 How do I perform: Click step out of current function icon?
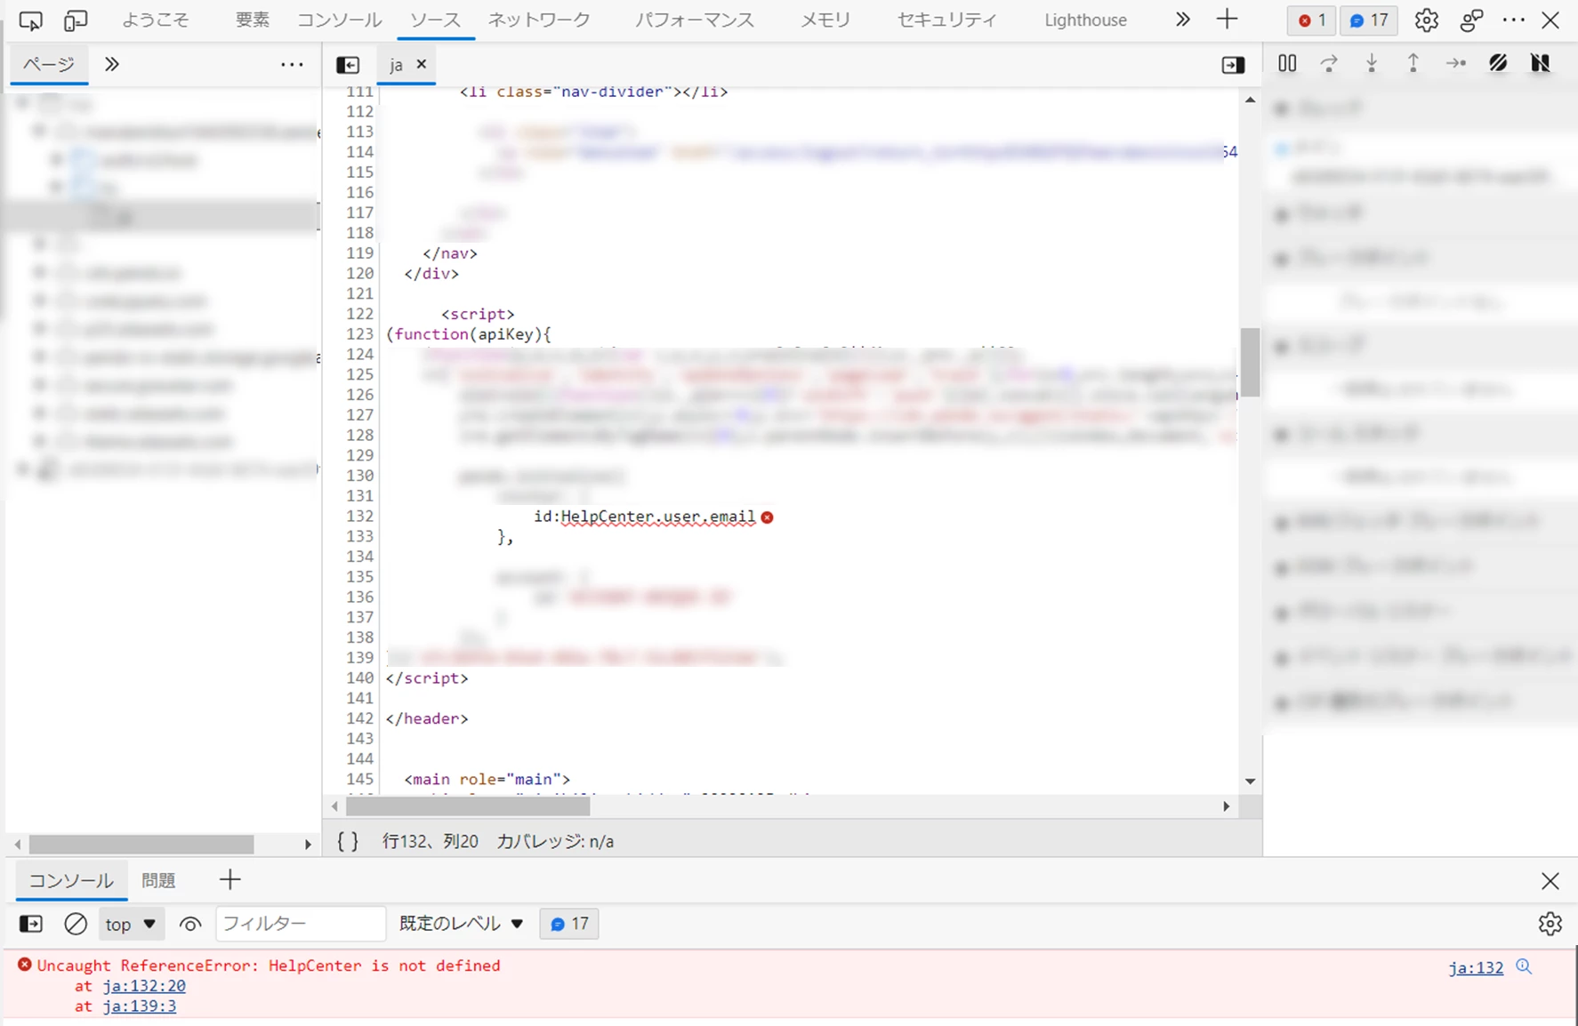point(1413,63)
